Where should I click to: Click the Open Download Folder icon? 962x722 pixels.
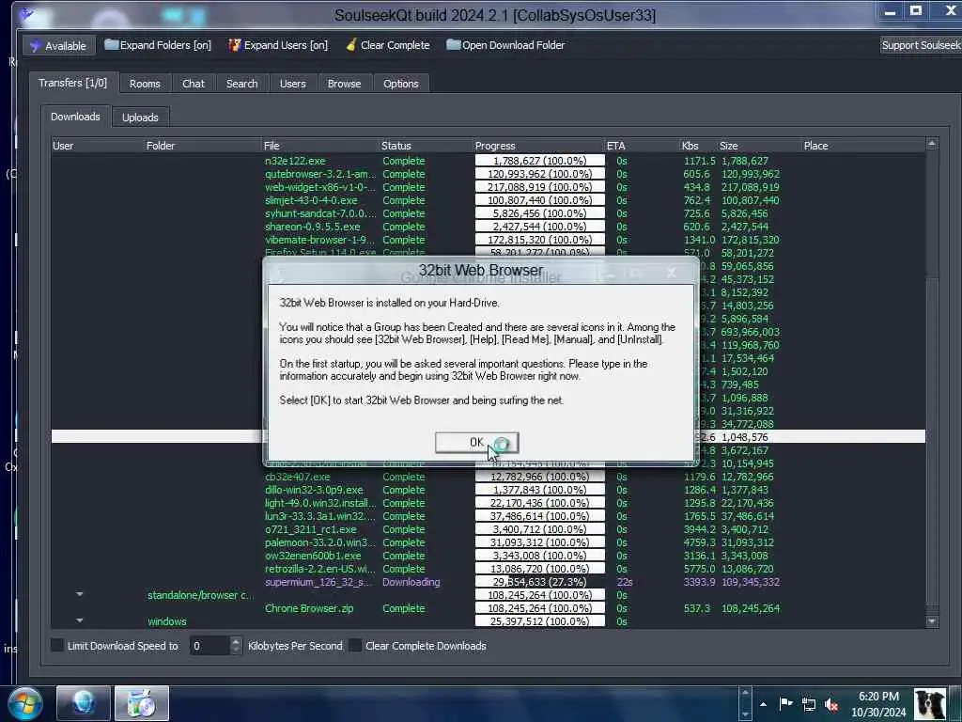point(453,45)
